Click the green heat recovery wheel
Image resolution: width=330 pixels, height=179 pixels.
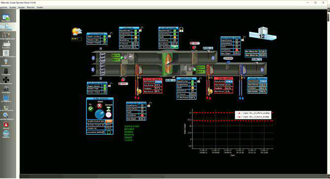point(168,63)
